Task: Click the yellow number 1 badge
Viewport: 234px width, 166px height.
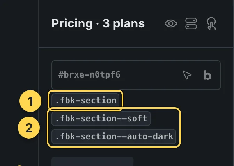Action: click(x=30, y=101)
